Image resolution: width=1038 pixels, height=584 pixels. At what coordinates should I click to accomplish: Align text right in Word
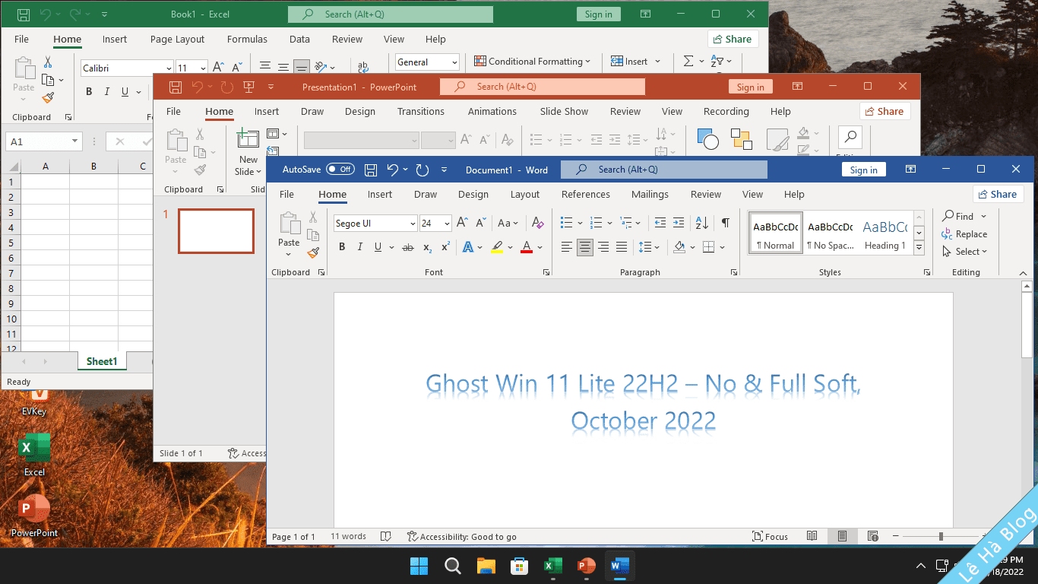click(603, 246)
